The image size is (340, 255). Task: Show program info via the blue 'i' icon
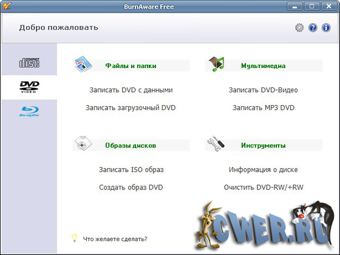coord(326,28)
